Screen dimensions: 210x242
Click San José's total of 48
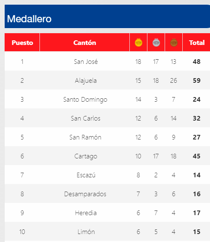[x=197, y=62]
